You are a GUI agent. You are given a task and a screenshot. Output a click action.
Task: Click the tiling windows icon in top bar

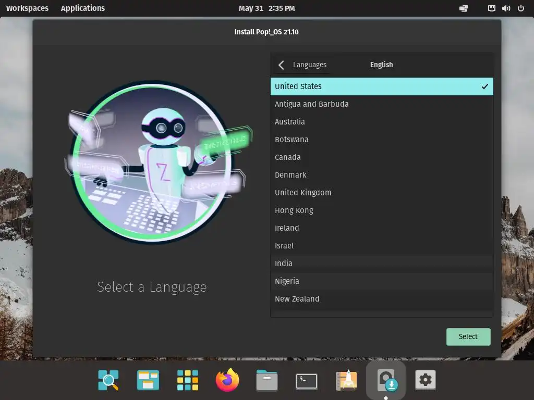point(464,8)
